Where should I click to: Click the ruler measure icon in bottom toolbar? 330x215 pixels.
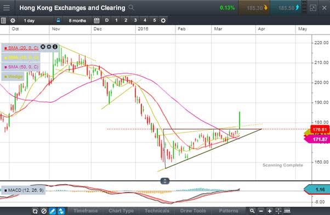coord(287,211)
